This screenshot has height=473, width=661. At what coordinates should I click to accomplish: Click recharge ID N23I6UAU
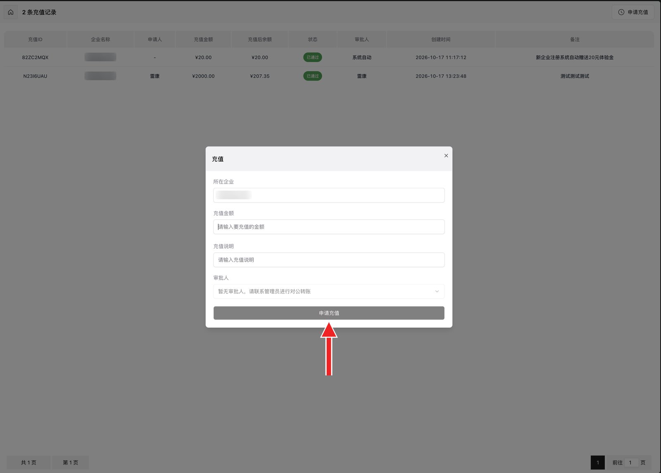pos(35,76)
